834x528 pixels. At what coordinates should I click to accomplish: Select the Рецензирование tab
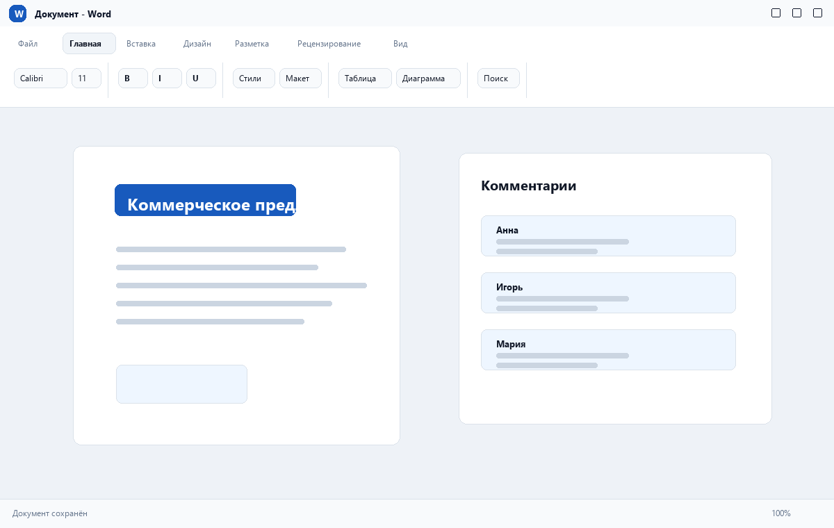(329, 44)
